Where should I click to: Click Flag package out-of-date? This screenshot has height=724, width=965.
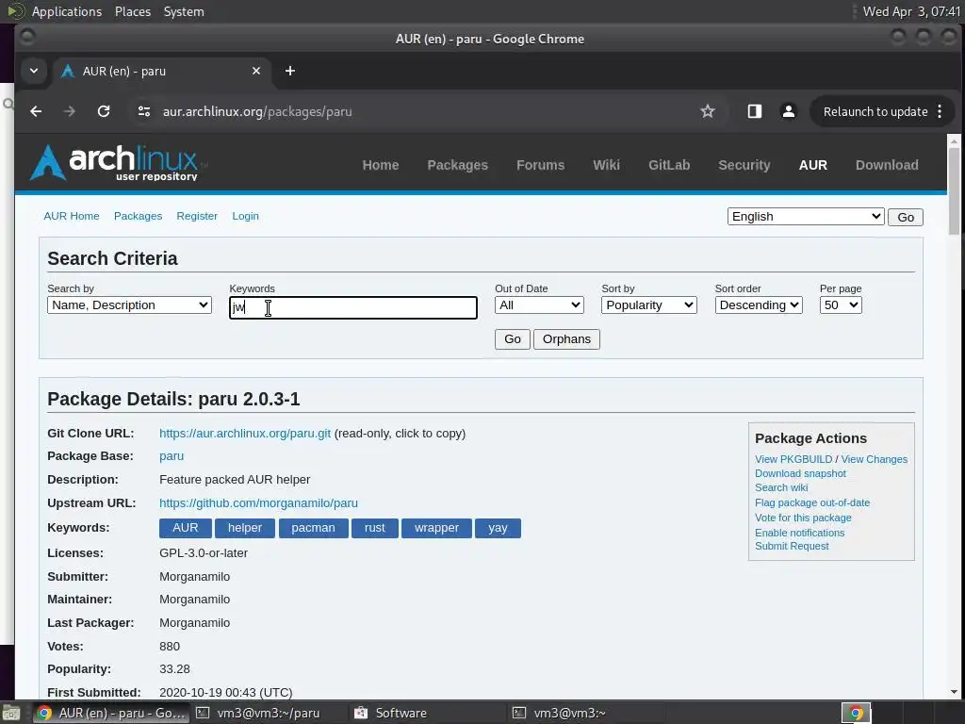coord(812,503)
